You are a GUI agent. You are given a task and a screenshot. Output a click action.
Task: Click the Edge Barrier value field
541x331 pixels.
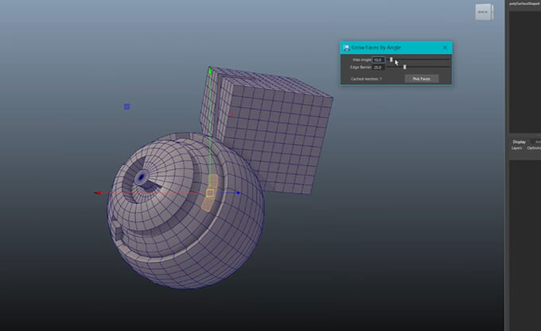coord(378,67)
